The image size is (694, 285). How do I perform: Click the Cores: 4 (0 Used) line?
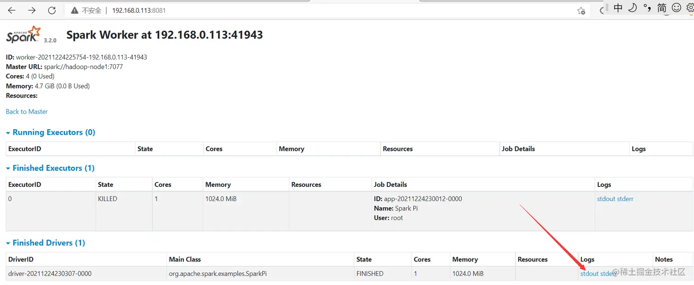[x=30, y=77]
